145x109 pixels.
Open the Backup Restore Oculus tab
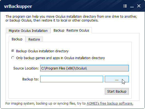tap(71, 30)
